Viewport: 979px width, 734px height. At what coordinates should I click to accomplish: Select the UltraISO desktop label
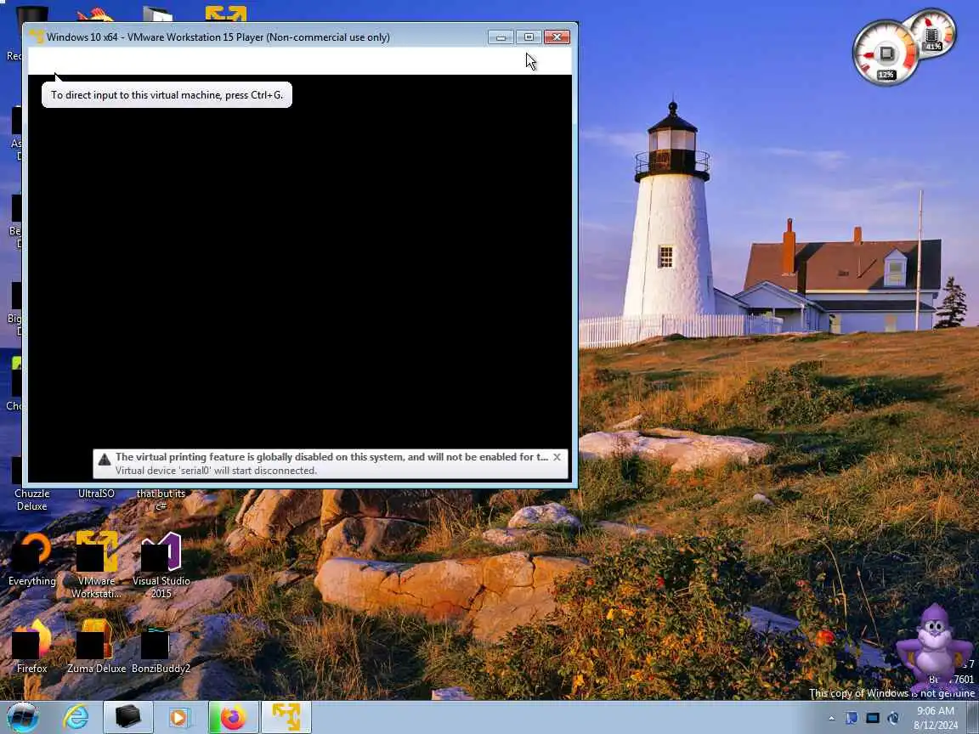(x=96, y=493)
